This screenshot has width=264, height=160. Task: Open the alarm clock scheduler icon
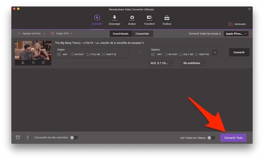coord(18,137)
